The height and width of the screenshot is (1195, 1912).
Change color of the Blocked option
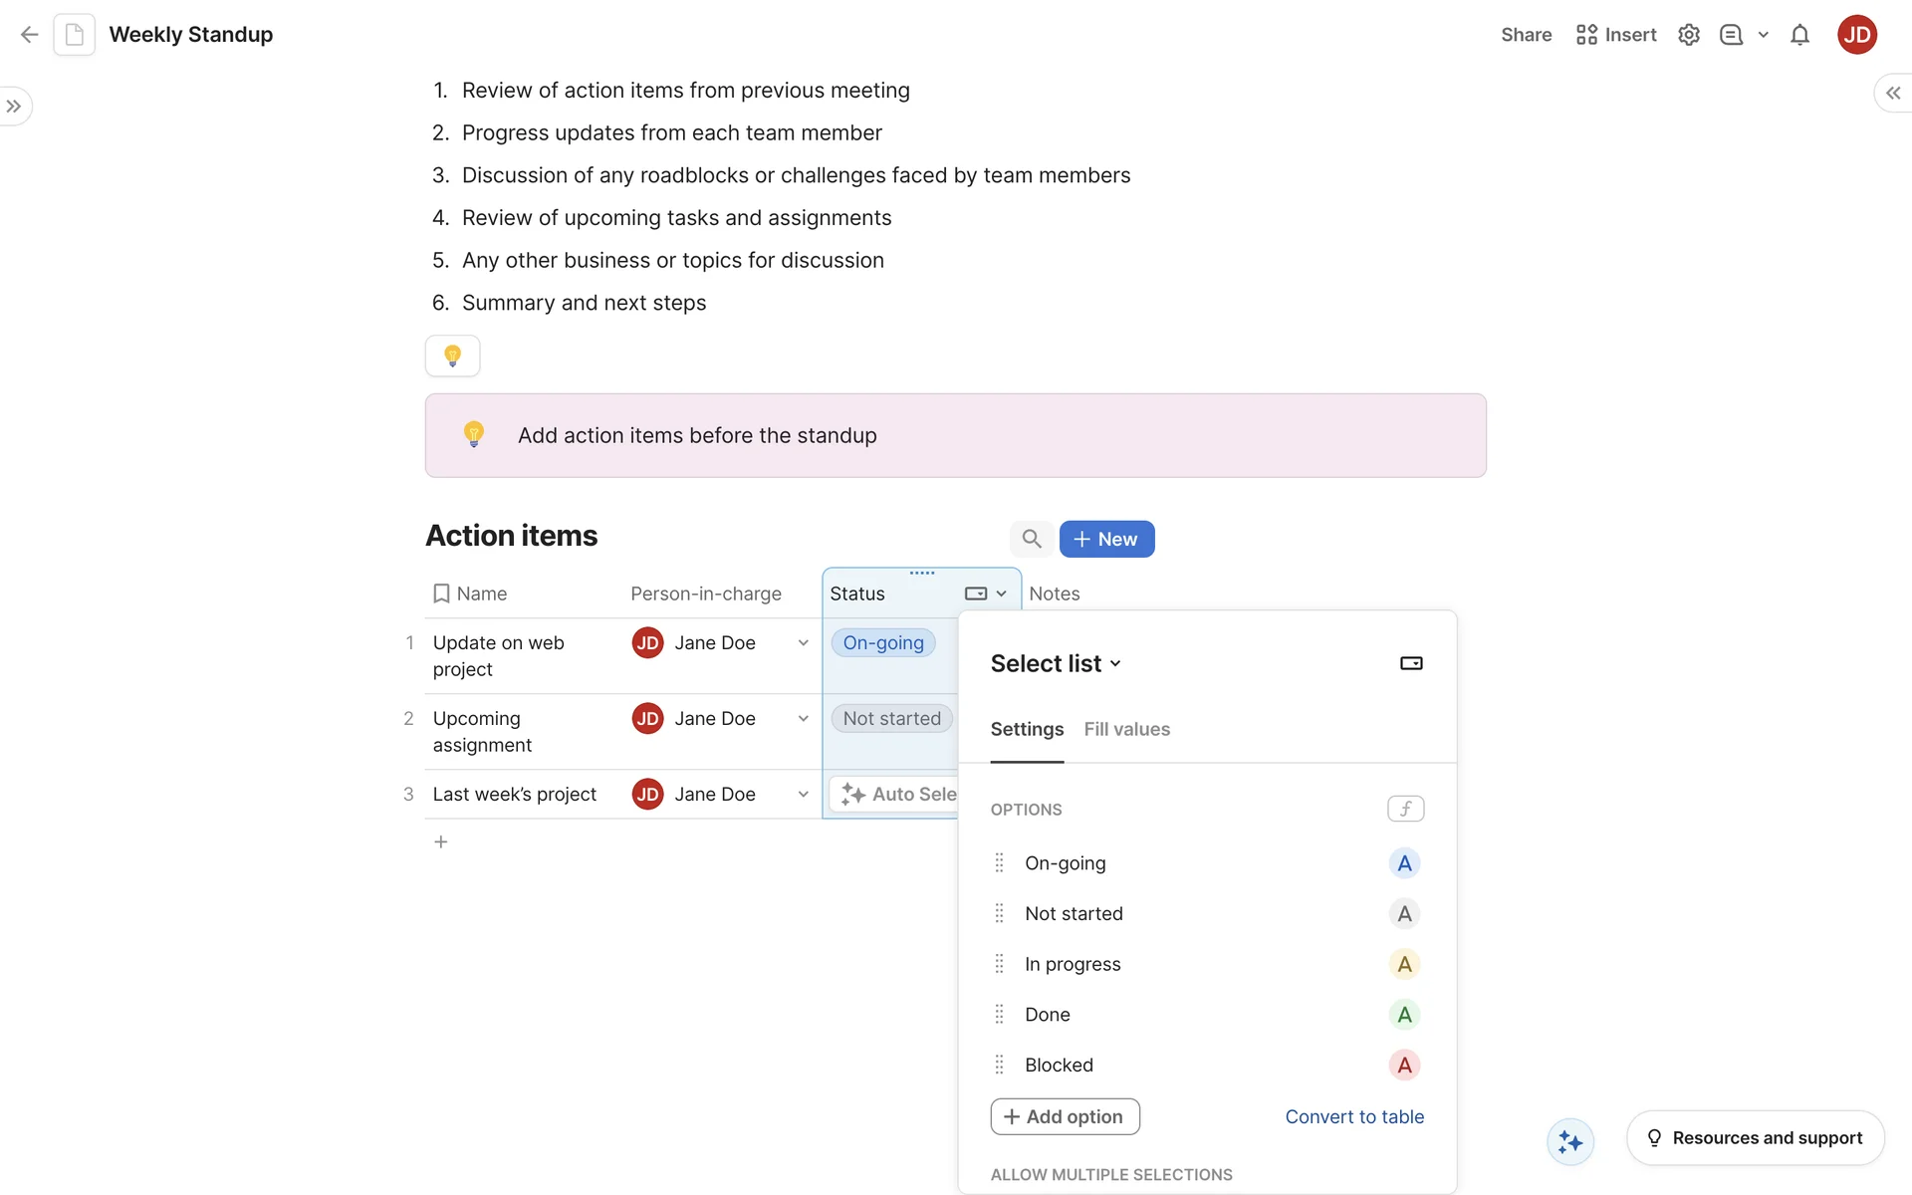point(1403,1065)
